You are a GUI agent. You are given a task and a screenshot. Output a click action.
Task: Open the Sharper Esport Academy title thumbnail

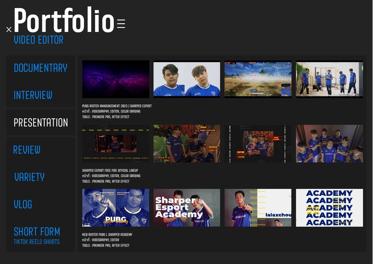tap(187, 208)
